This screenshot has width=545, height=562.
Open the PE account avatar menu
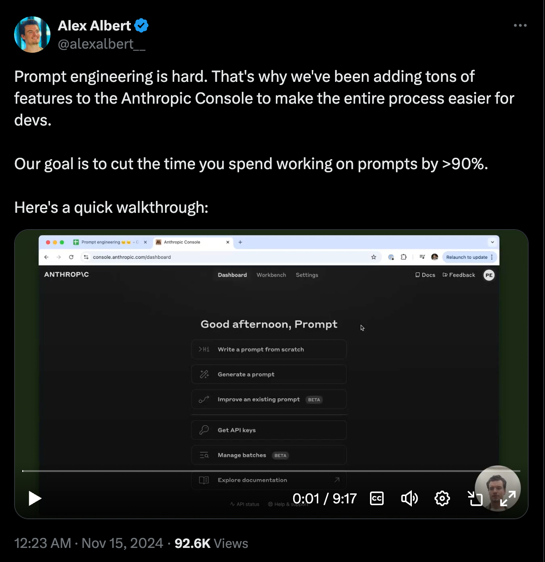pos(489,275)
